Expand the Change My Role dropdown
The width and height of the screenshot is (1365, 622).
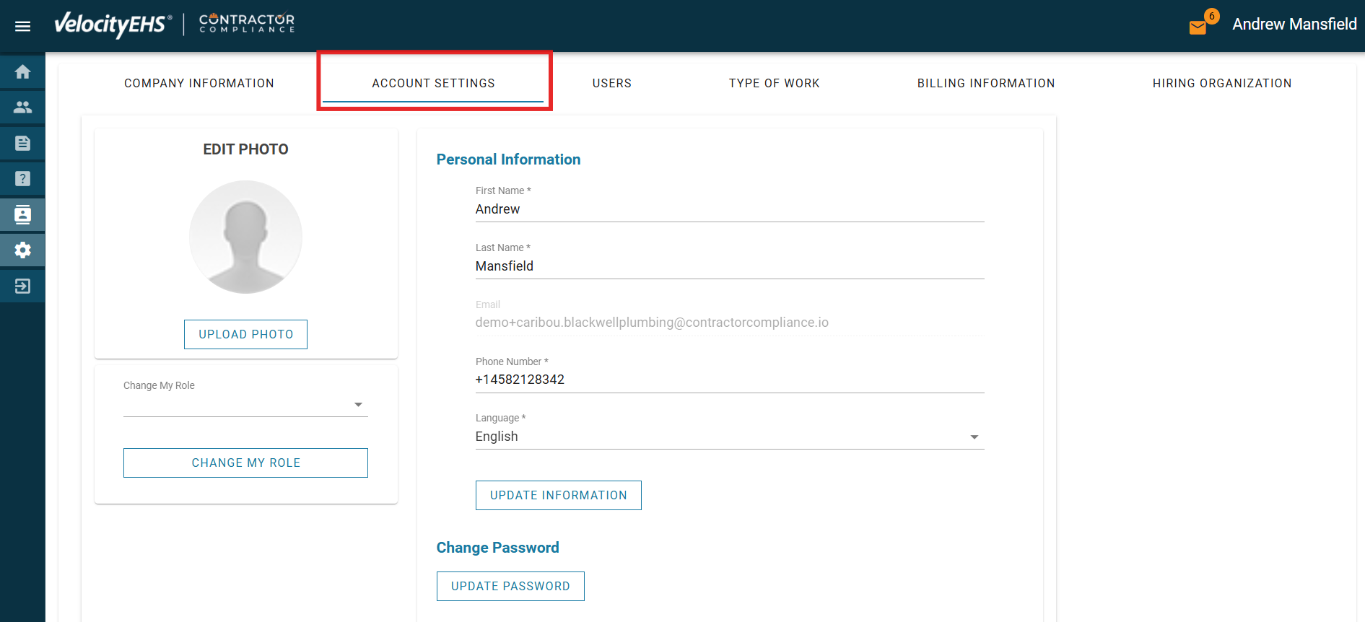[245, 405]
